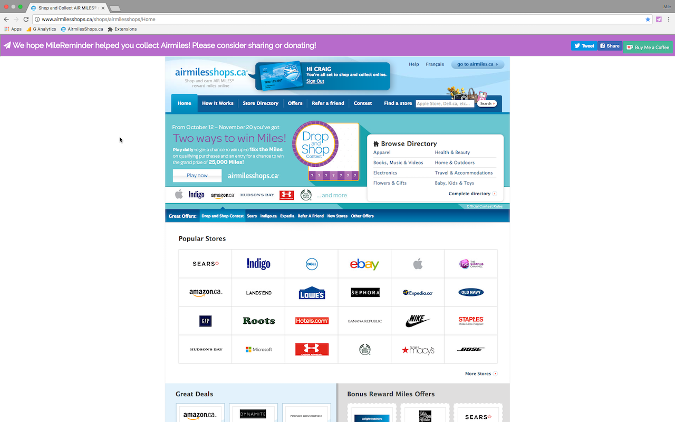
Task: Click the Expedia.ca logo tile
Action: tap(418, 292)
